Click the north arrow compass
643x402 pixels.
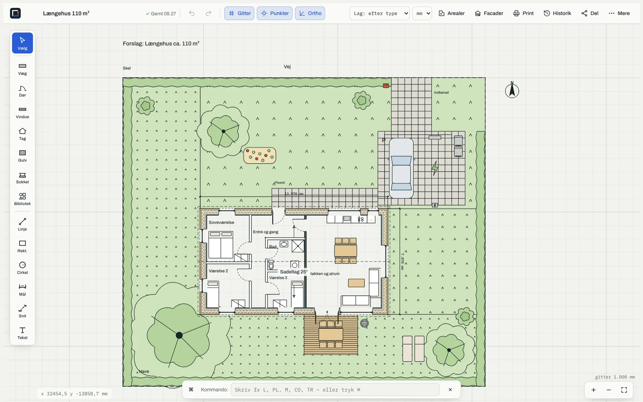[x=512, y=90]
